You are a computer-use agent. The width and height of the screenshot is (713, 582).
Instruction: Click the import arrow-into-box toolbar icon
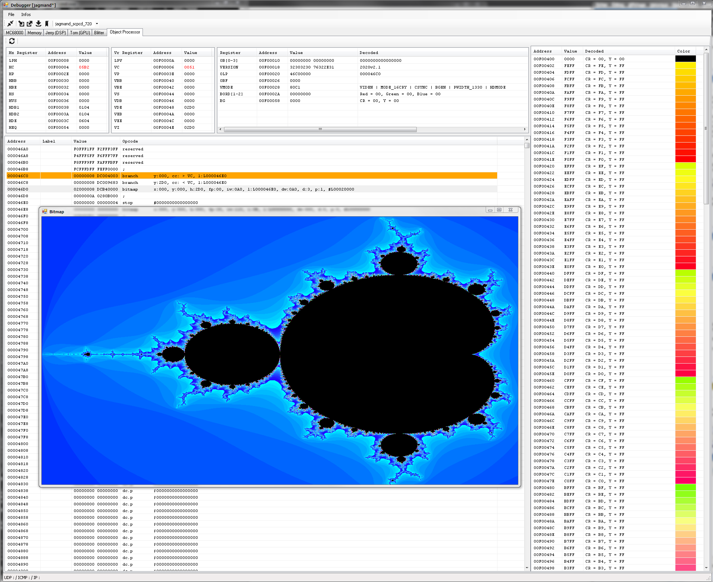click(21, 23)
